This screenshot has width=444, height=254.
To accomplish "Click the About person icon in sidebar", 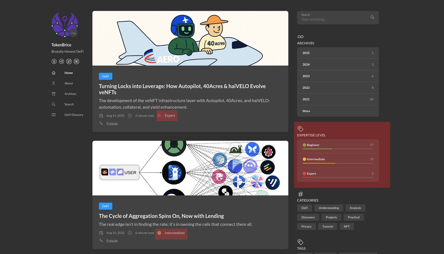I will click(x=54, y=83).
